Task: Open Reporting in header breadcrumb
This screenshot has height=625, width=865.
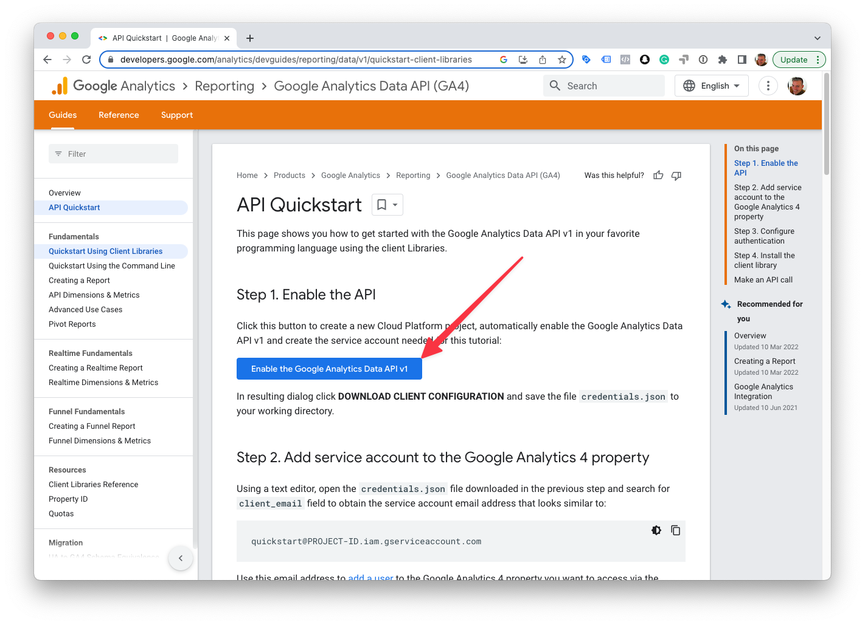Action: tap(224, 86)
